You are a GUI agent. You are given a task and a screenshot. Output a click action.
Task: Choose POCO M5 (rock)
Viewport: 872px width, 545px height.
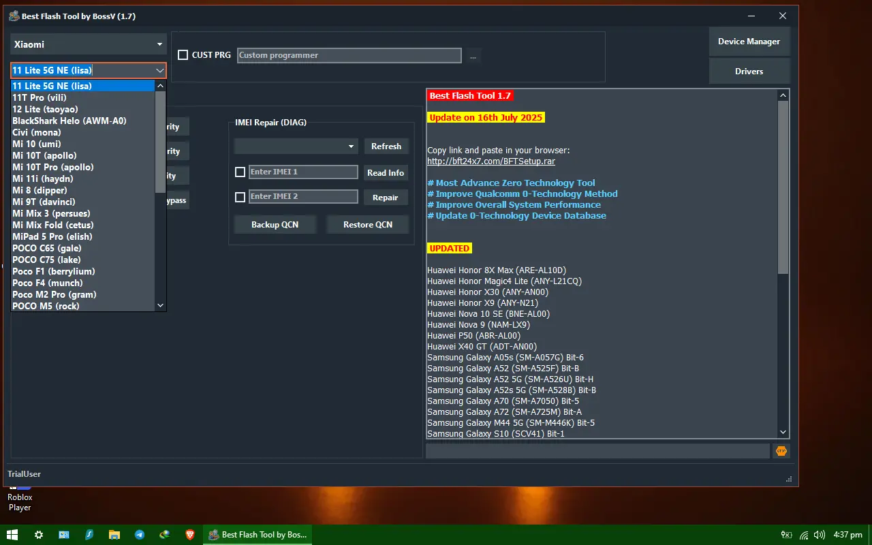(83, 306)
